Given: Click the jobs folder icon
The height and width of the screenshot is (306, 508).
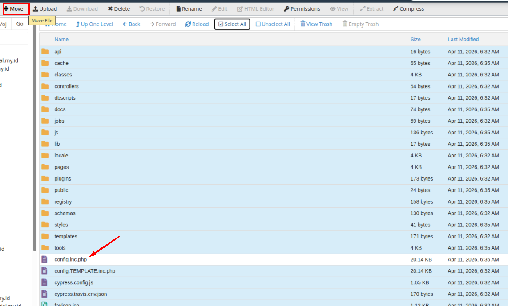Looking at the screenshot, I should (x=45, y=121).
